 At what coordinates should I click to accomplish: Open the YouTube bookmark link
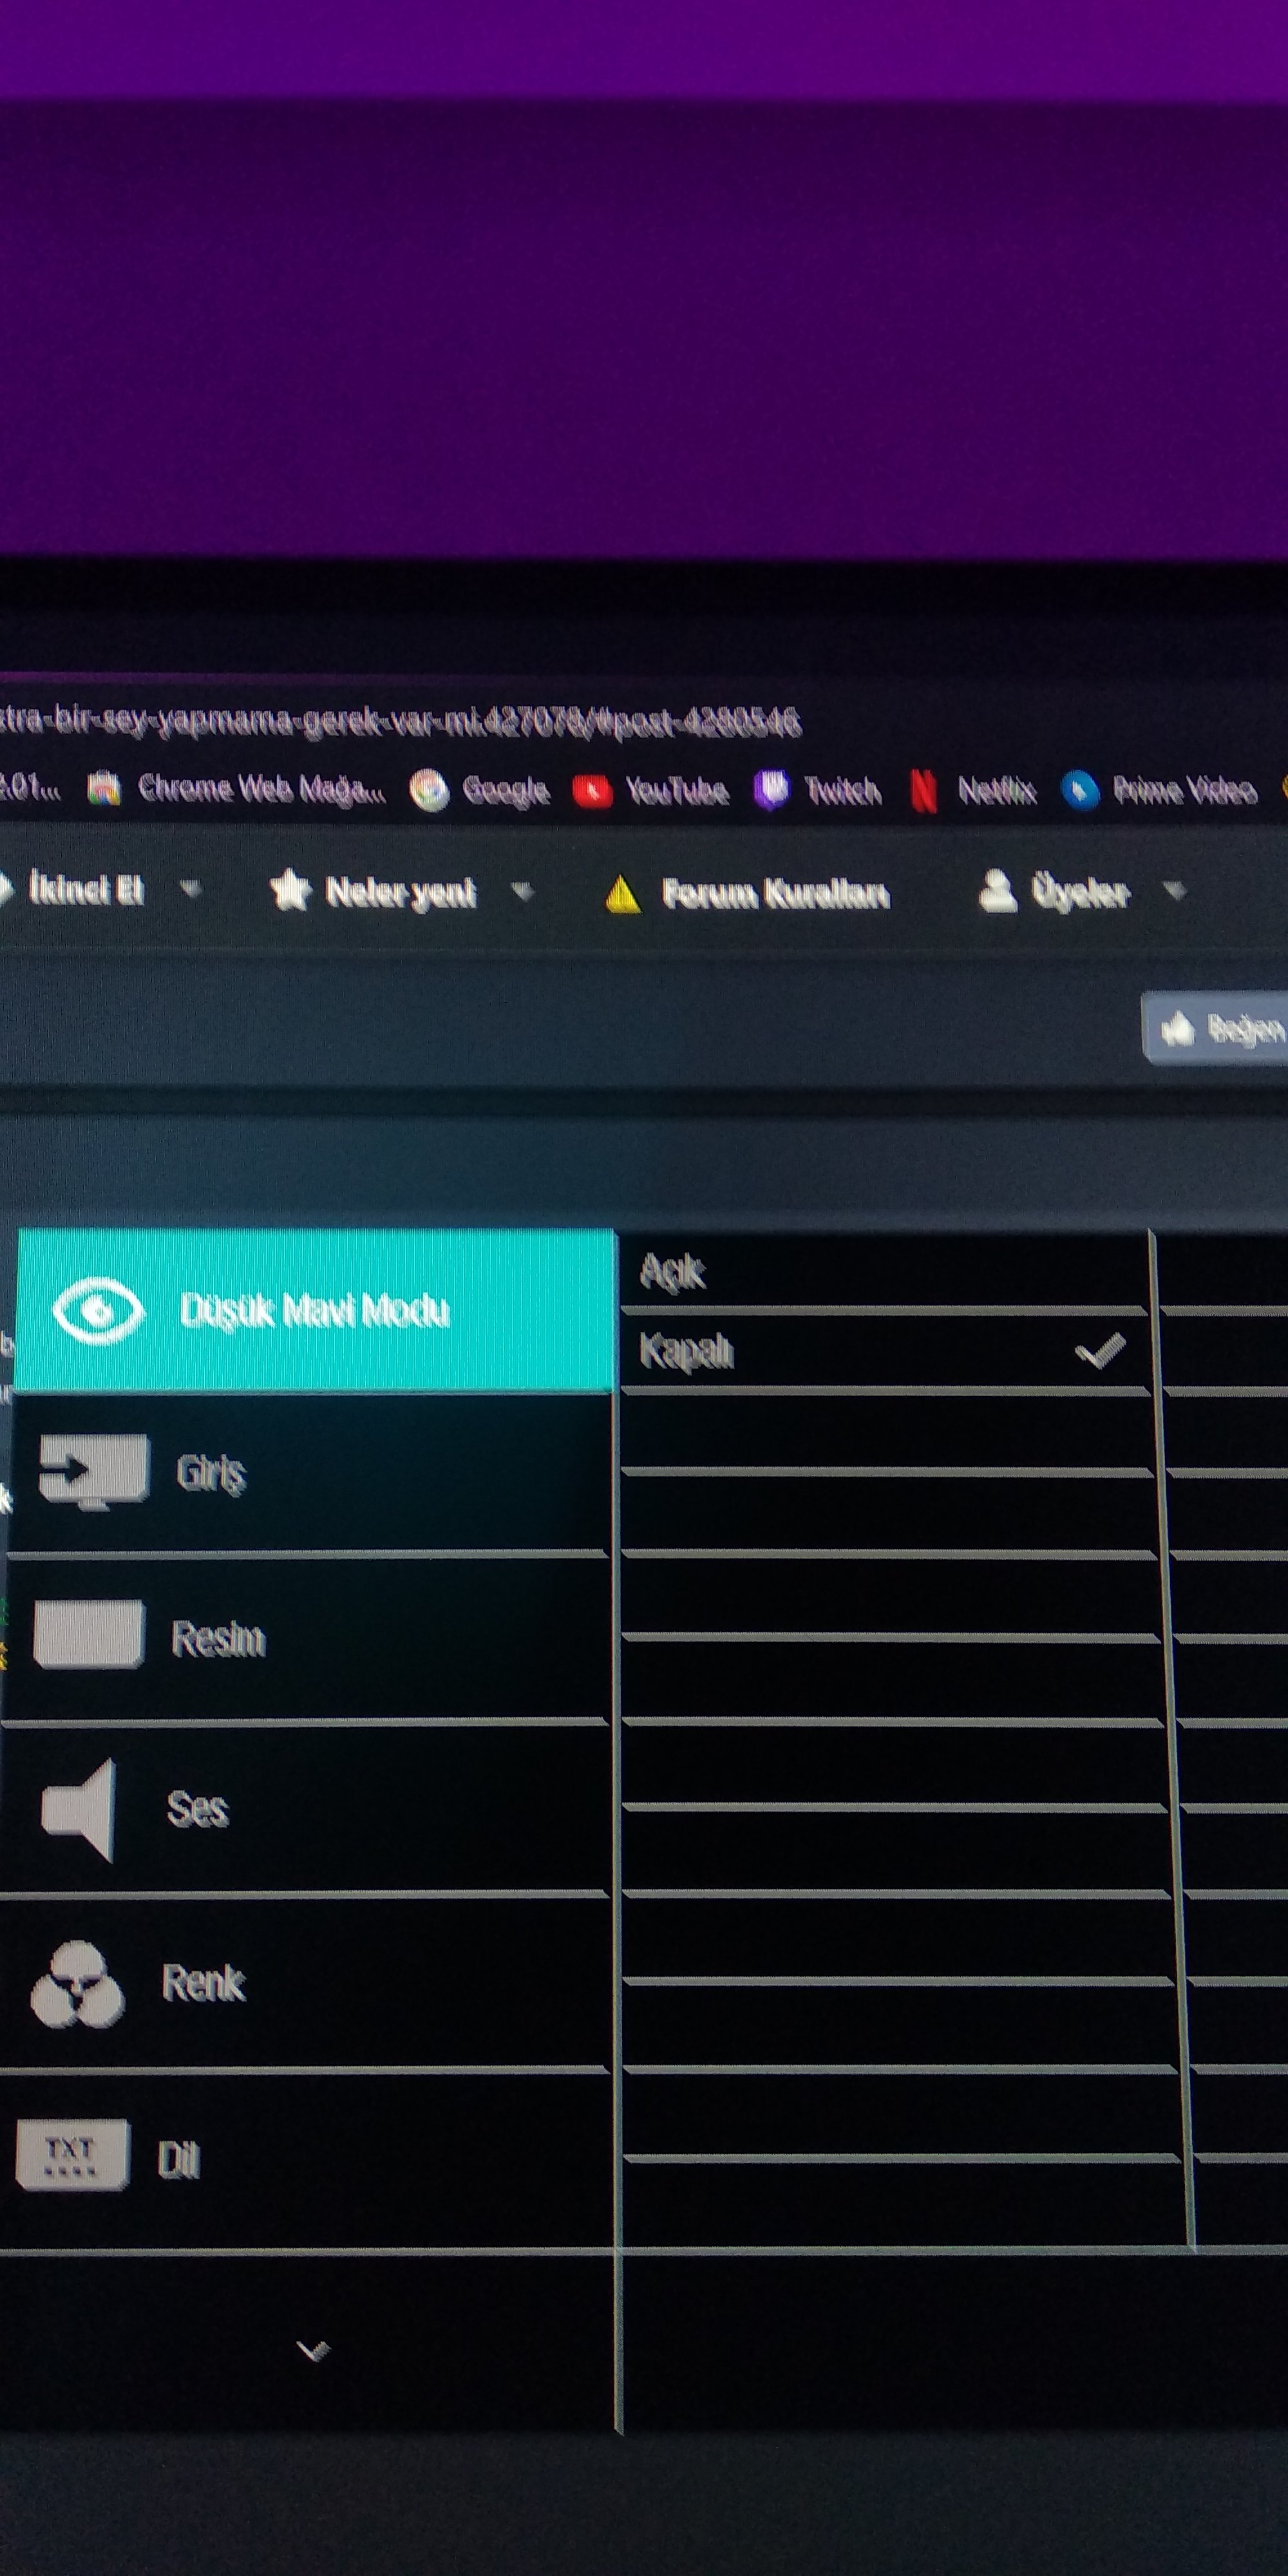click(x=650, y=791)
